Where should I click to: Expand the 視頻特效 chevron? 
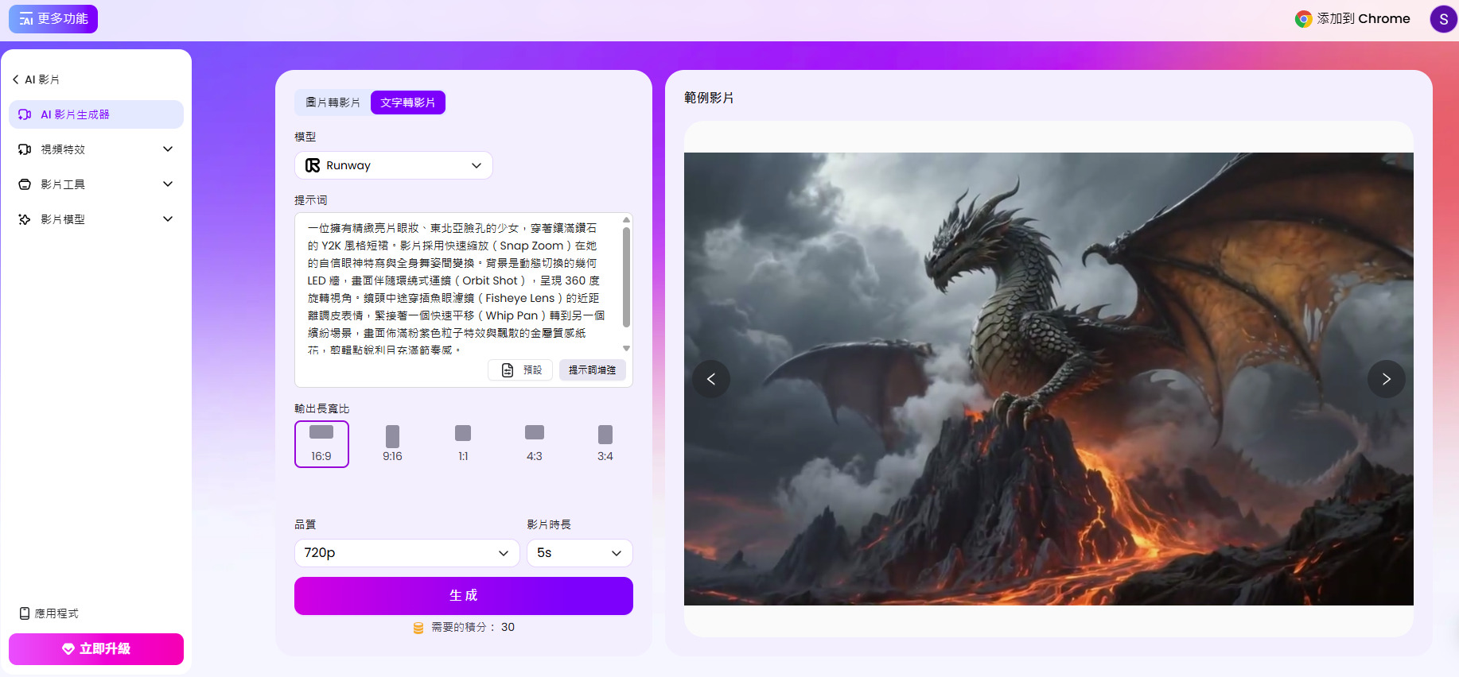tap(168, 149)
